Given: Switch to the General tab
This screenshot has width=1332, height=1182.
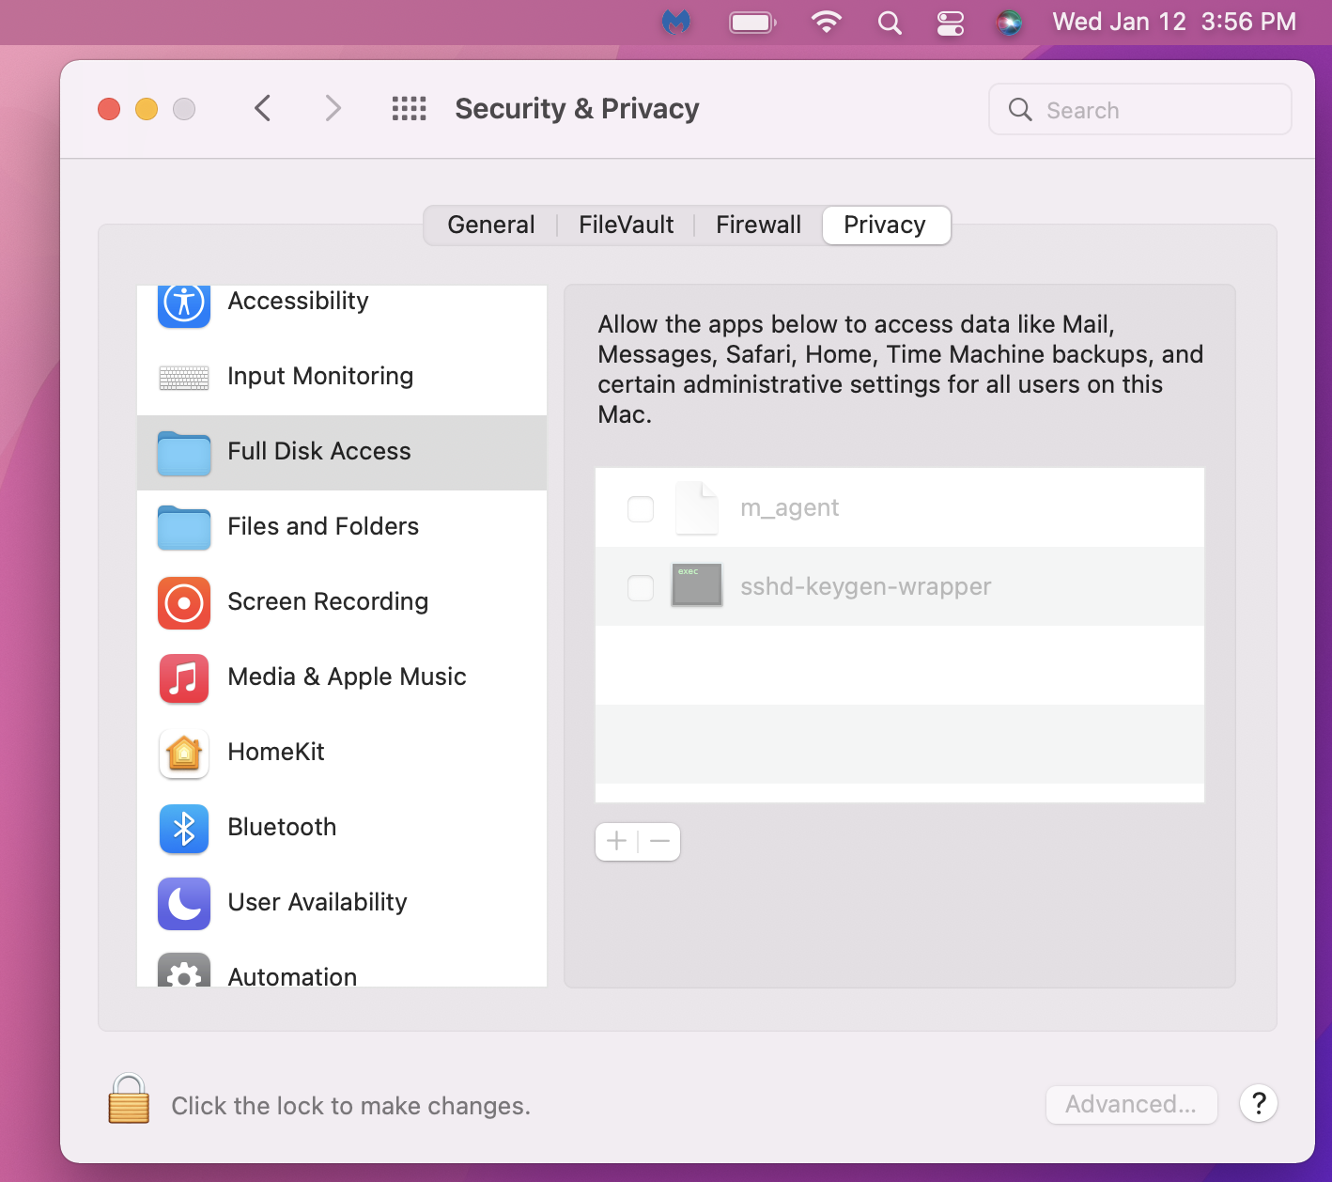Looking at the screenshot, I should [490, 226].
